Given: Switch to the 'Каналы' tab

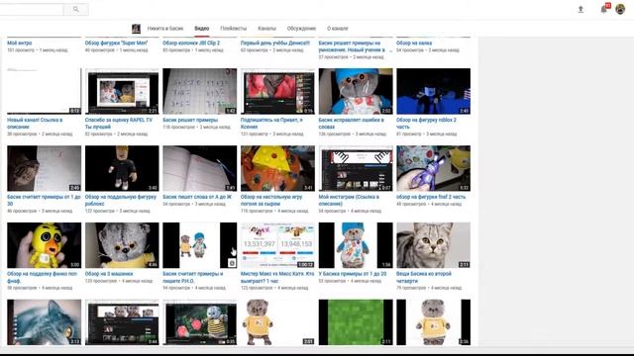Looking at the screenshot, I should click(266, 29).
